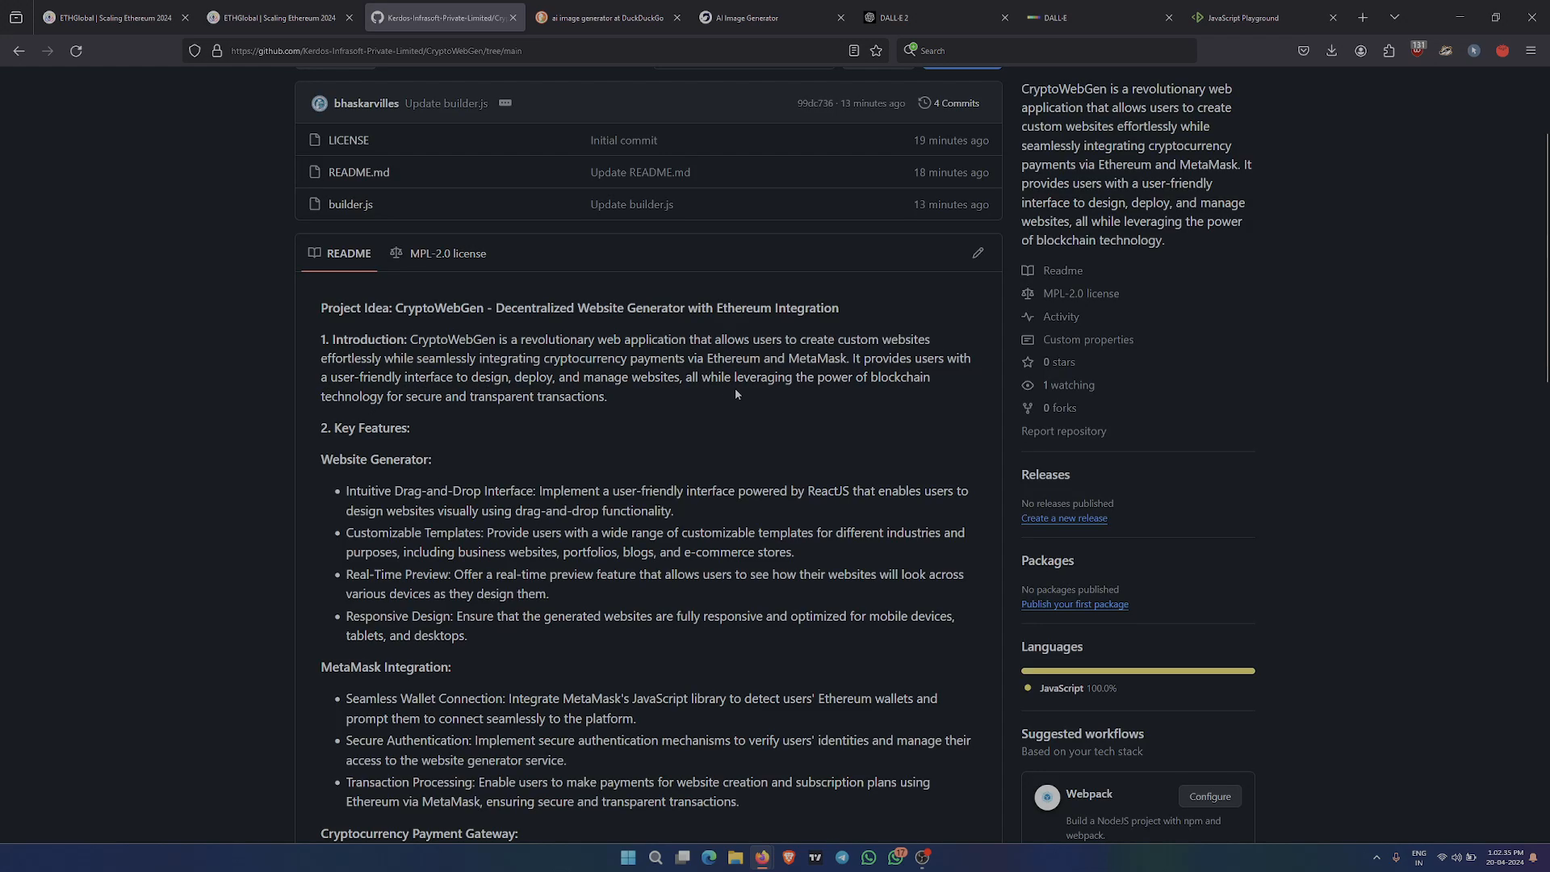Open File Explorer from taskbar

click(735, 857)
